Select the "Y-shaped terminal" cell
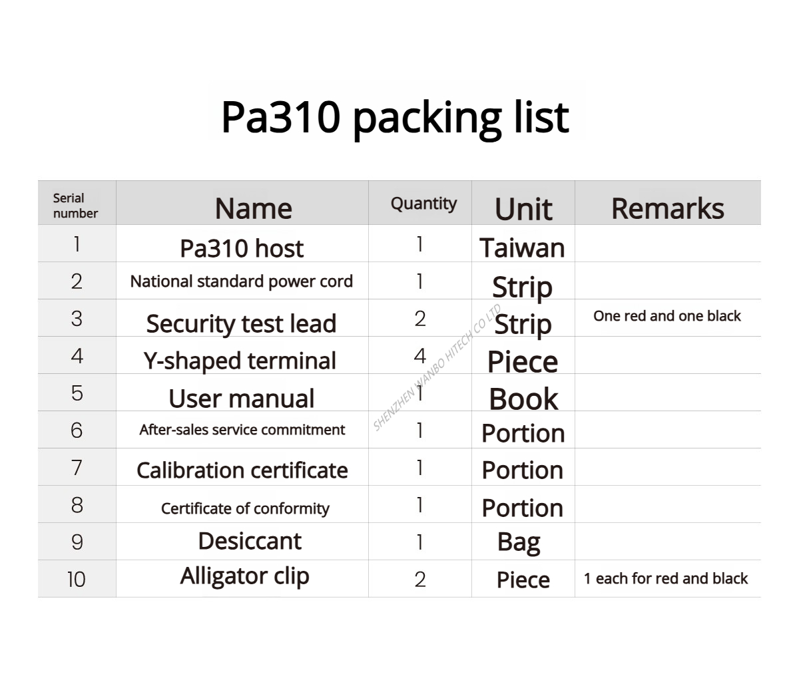The width and height of the screenshot is (799, 680). (x=240, y=361)
